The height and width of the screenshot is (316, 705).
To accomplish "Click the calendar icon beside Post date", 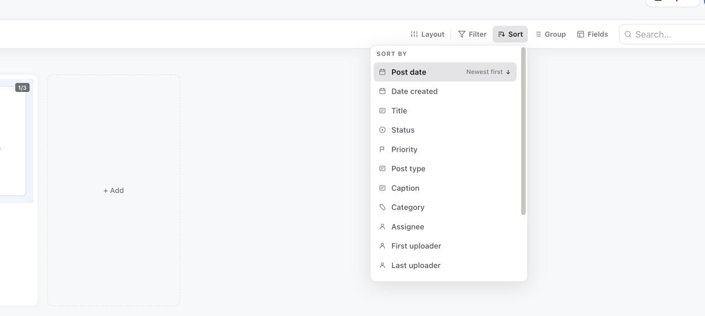I will [x=382, y=72].
